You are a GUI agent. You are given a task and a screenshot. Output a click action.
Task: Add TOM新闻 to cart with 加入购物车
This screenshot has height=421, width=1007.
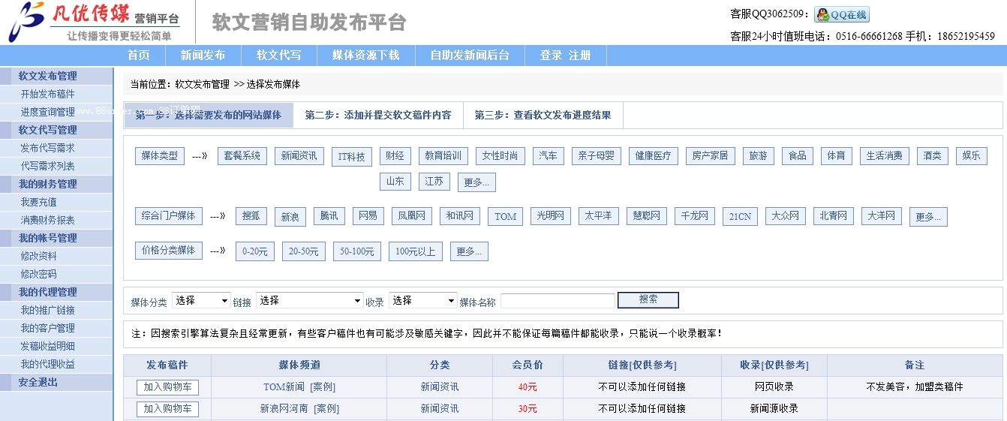[167, 387]
